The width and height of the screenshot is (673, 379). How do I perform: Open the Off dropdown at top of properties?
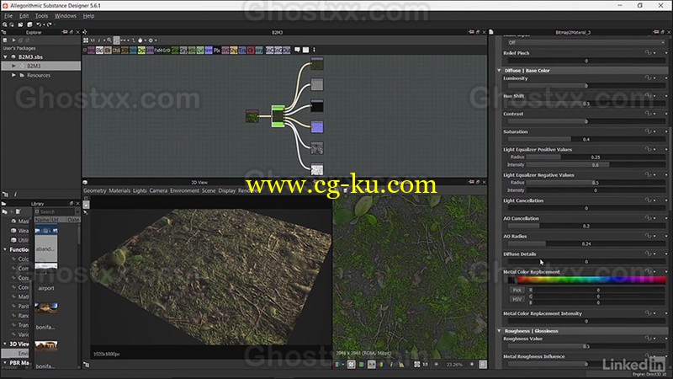pos(585,43)
